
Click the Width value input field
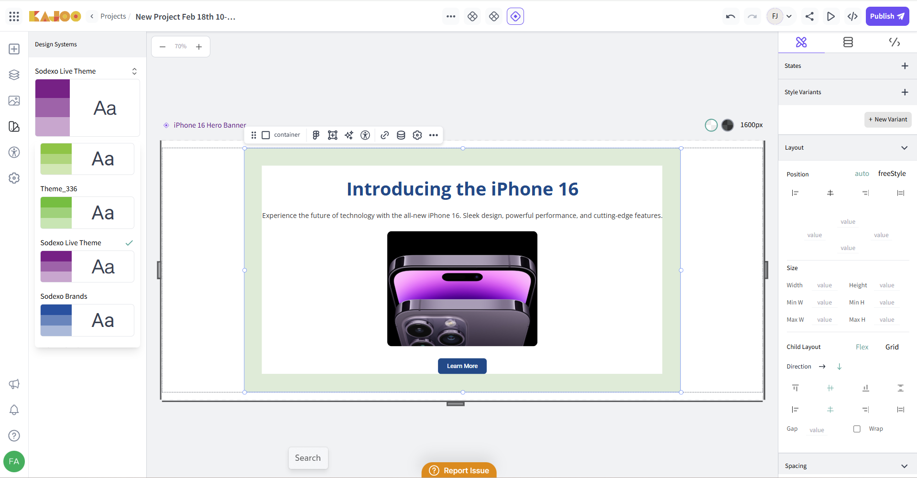coord(825,285)
